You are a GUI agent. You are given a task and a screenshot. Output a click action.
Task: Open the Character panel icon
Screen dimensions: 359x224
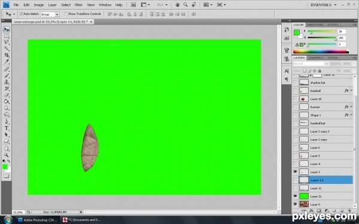tap(287, 71)
